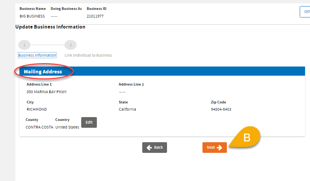The width and height of the screenshot is (310, 181).
Task: Click the Mailing Address section header
Action: click(43, 71)
